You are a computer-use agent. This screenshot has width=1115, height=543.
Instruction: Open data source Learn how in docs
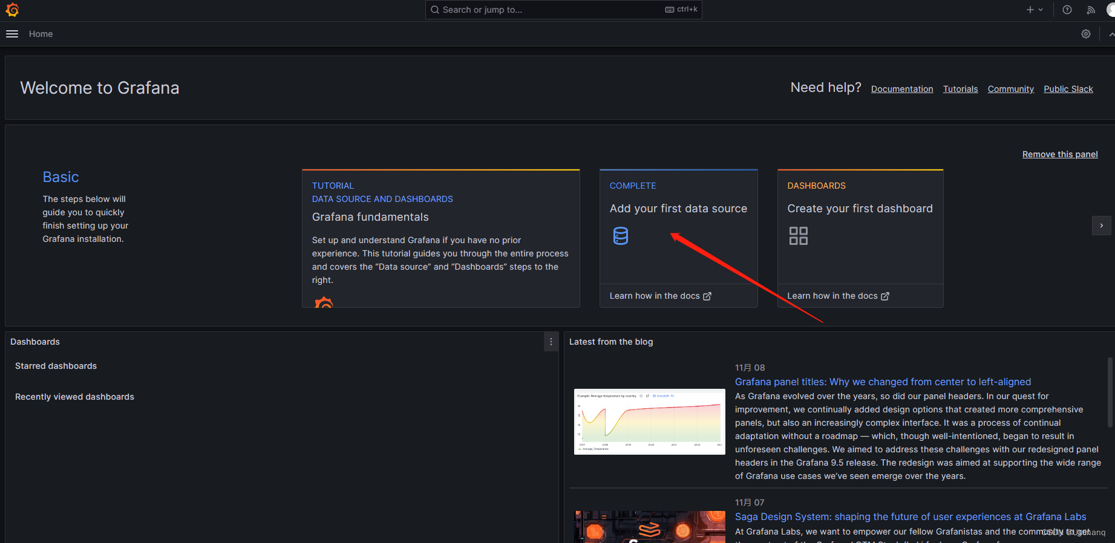tap(660, 296)
